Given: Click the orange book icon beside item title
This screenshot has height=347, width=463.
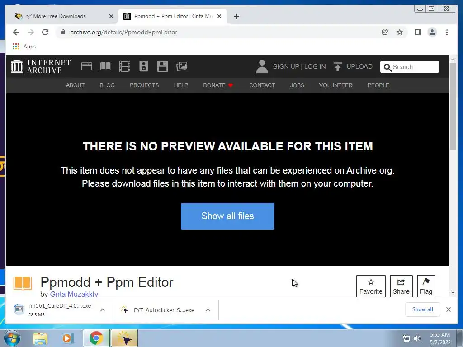Looking at the screenshot, I should click(23, 283).
